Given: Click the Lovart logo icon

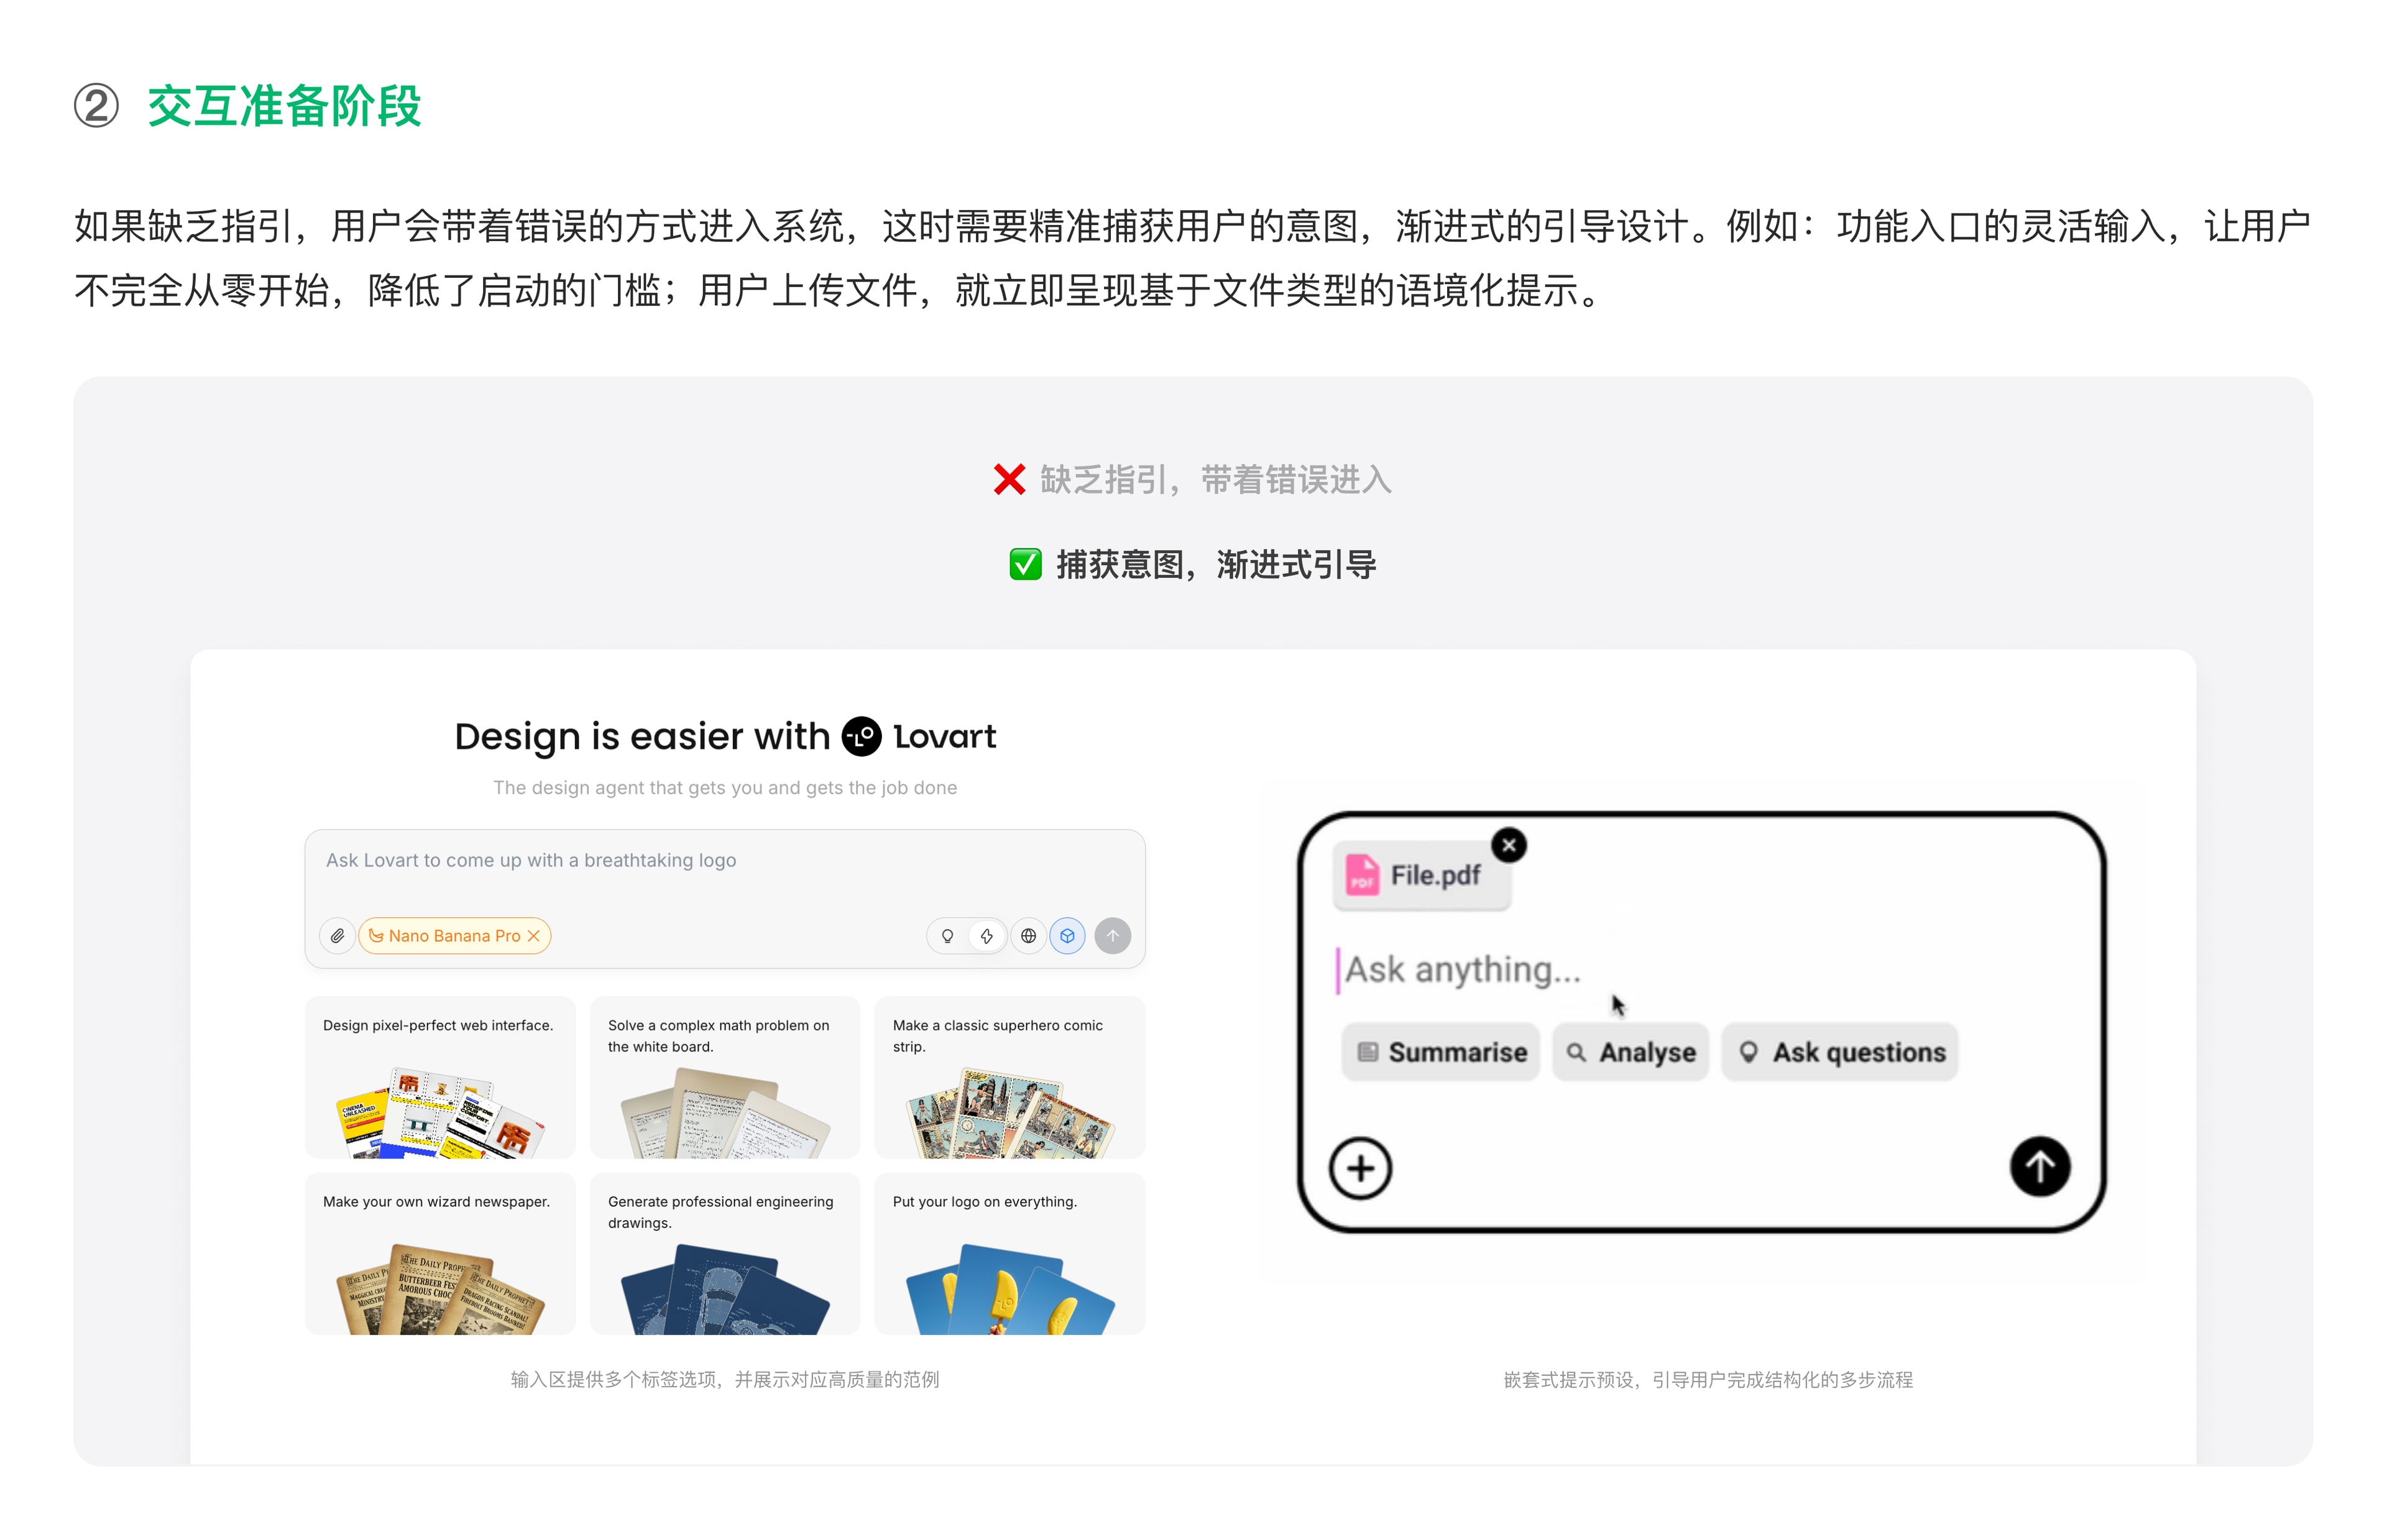Looking at the screenshot, I should 861,736.
